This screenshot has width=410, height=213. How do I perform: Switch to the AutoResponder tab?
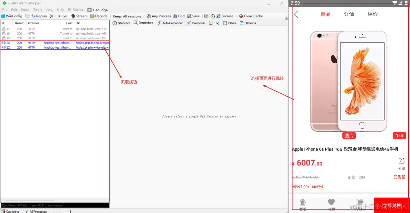click(170, 23)
